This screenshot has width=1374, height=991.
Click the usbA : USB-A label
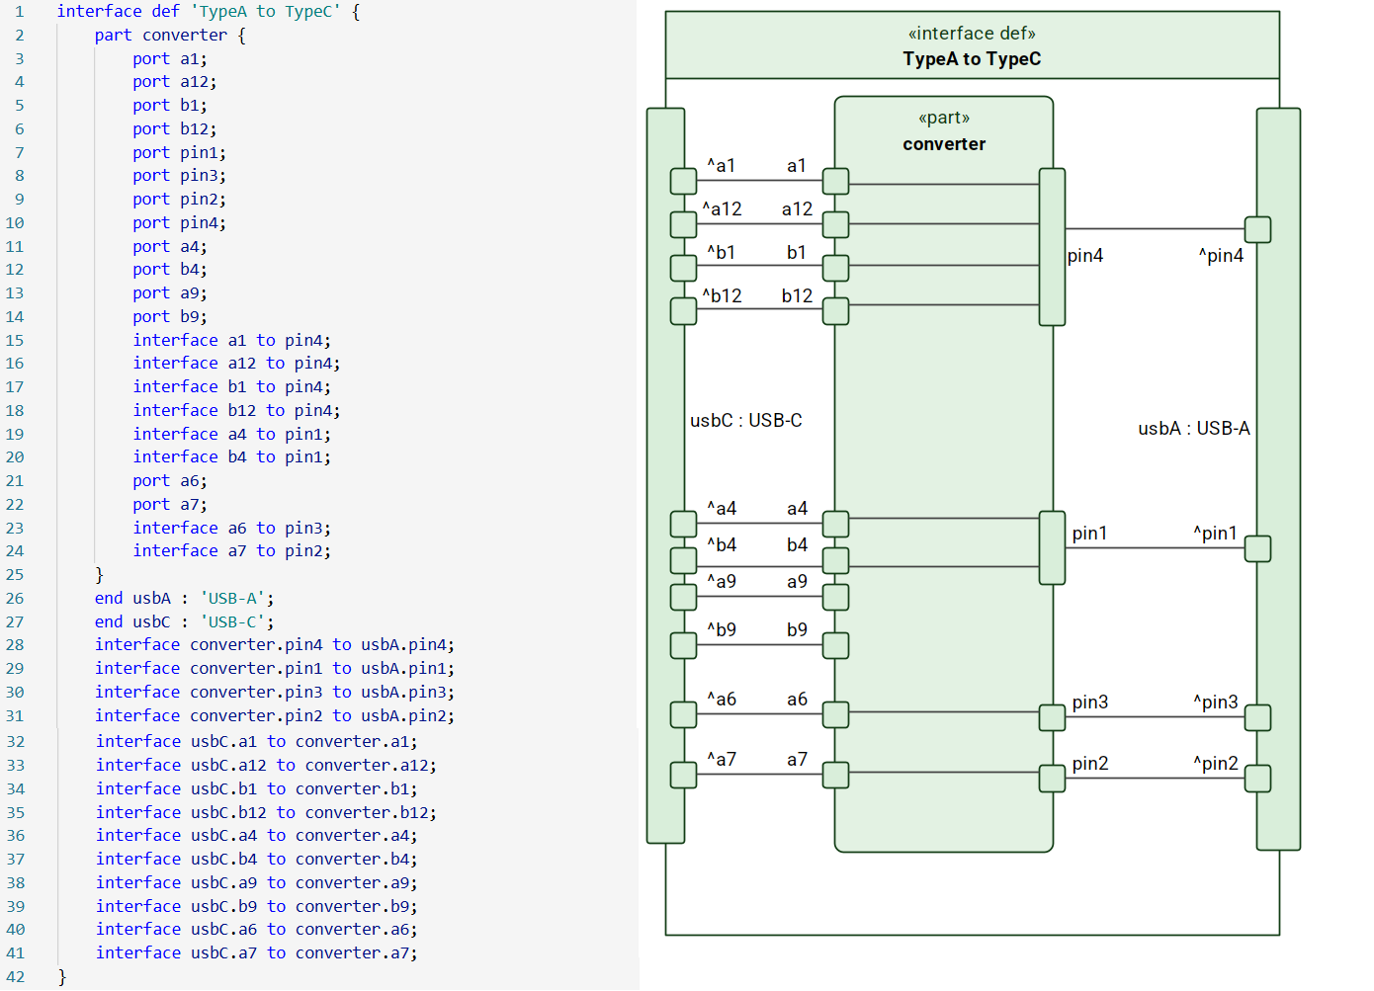(1193, 428)
